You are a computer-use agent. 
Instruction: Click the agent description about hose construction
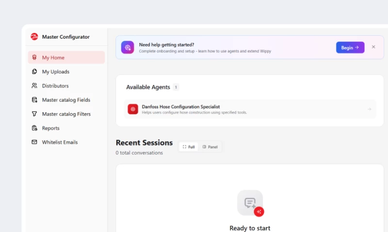pyautogui.click(x=194, y=113)
